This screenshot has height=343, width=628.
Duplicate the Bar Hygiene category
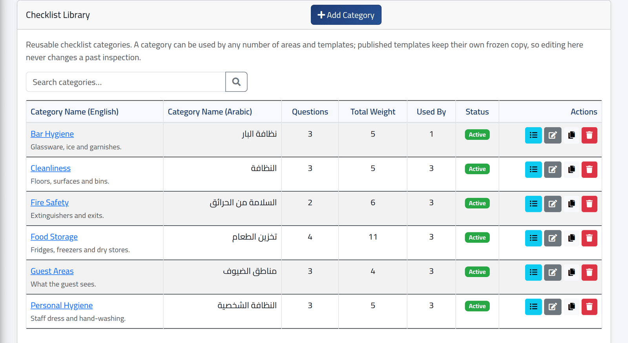[x=571, y=135]
